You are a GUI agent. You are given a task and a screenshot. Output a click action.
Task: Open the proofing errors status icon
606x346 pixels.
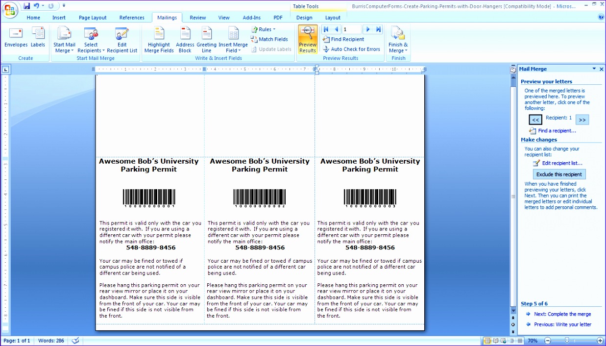pos(75,341)
